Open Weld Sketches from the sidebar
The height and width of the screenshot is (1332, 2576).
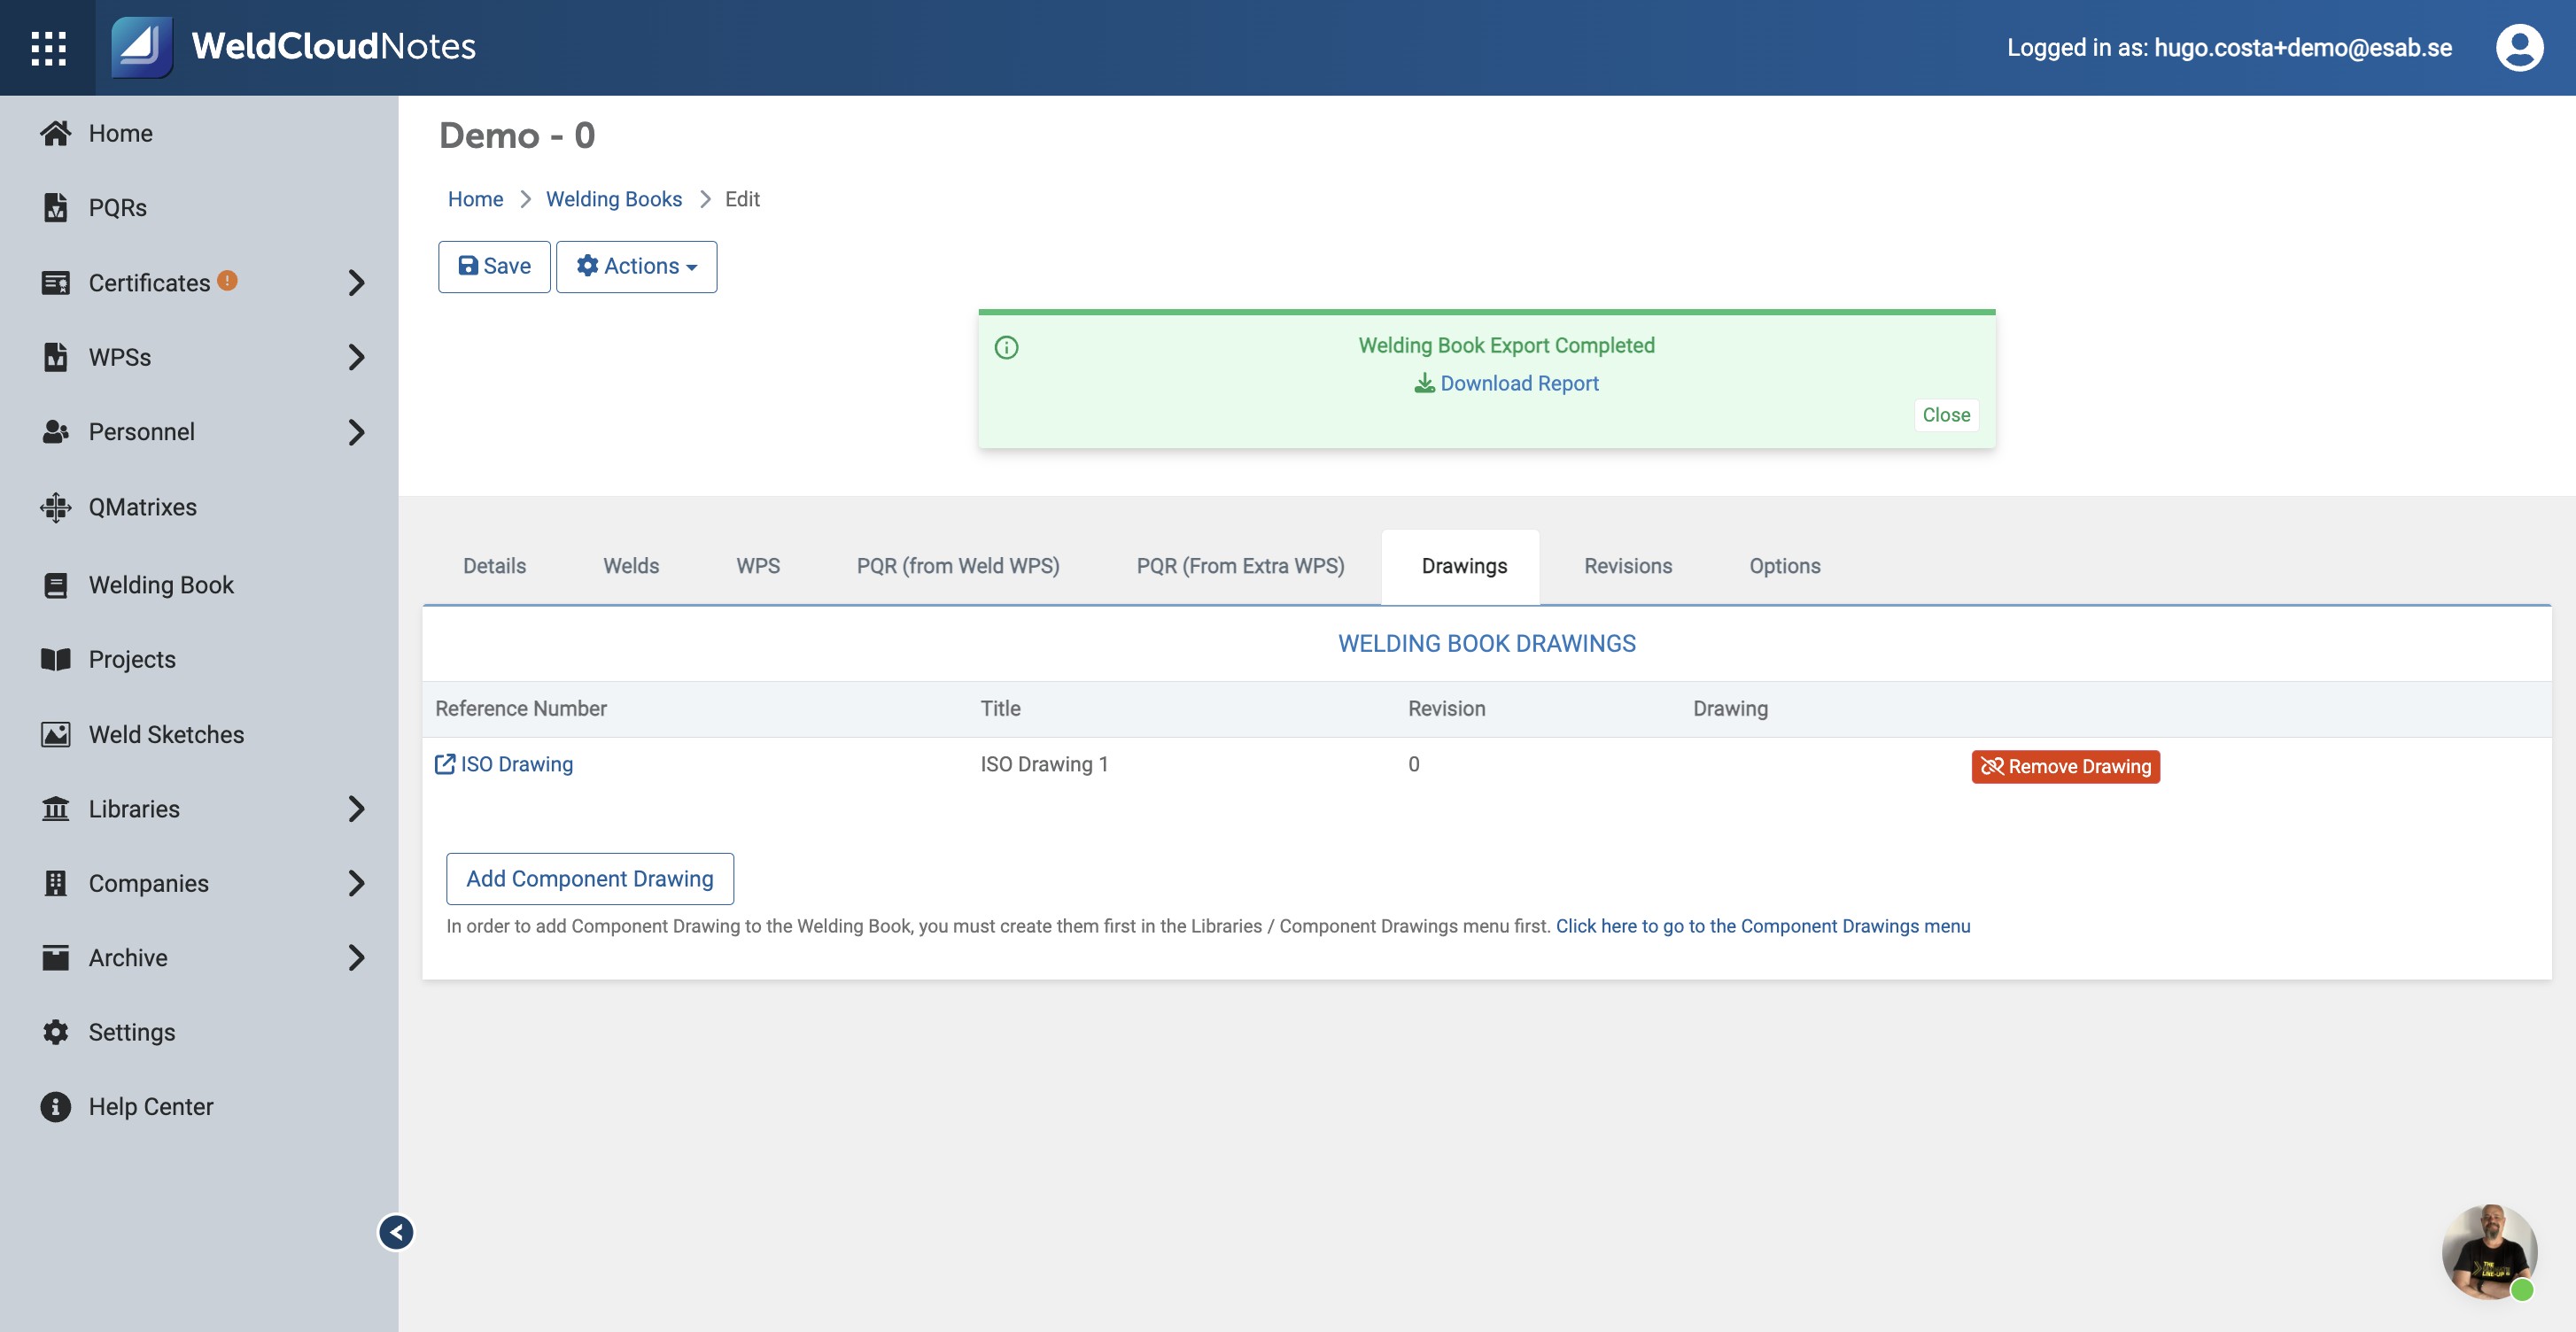(x=166, y=734)
